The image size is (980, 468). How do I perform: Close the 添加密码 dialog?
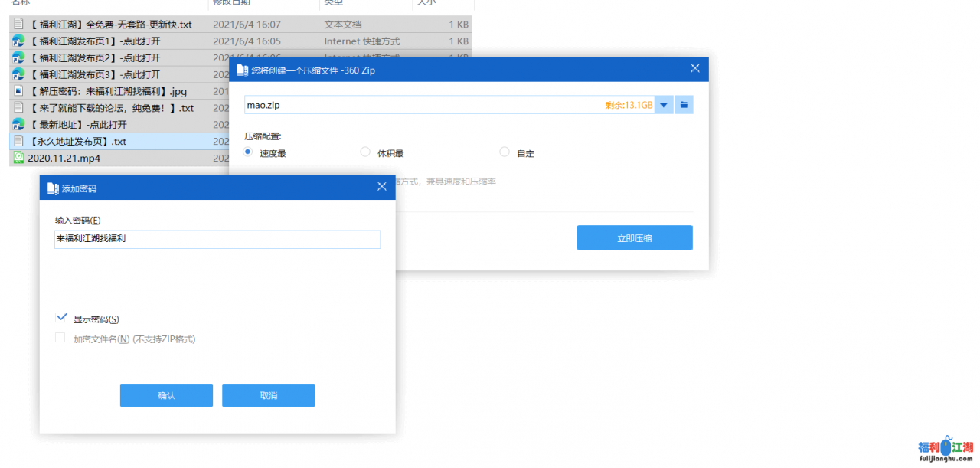pos(382,187)
